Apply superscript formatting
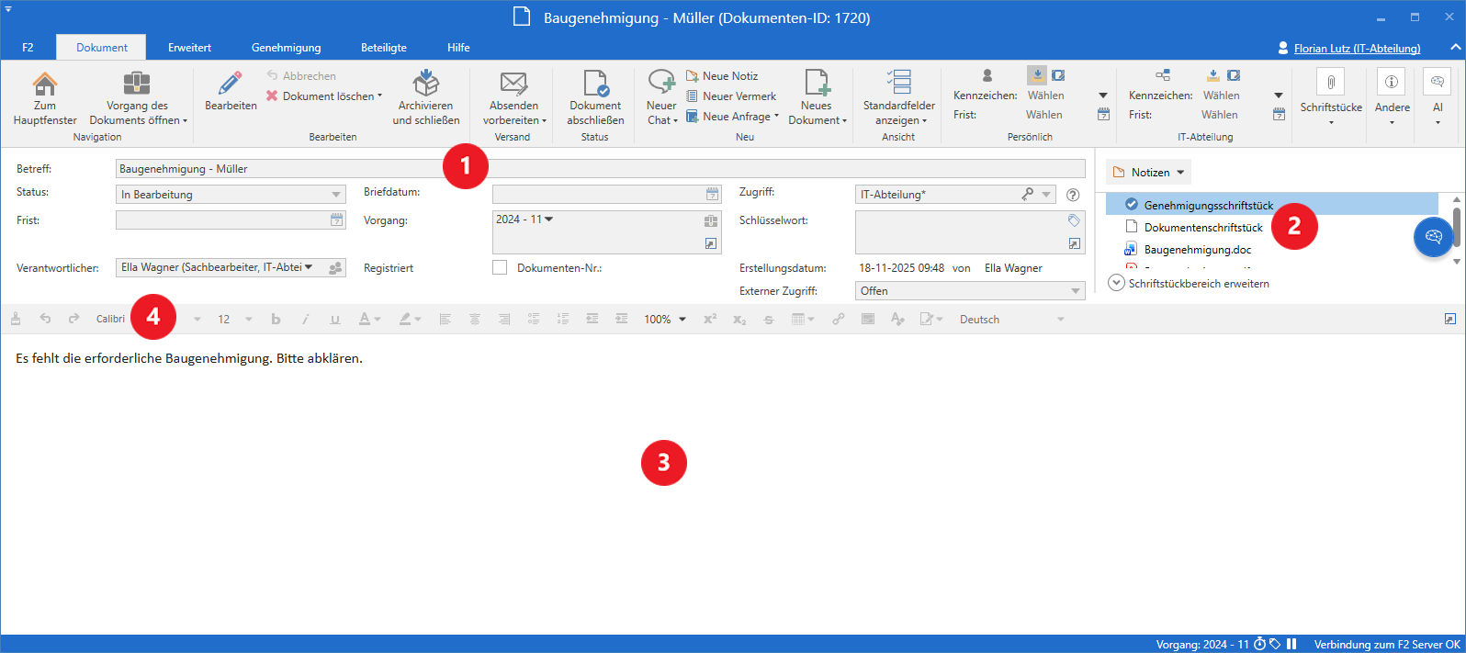 (x=710, y=319)
